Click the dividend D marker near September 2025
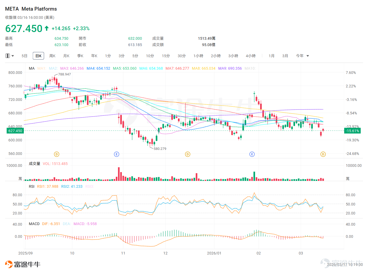Screen dimensions: 368x273 pos(57,154)
